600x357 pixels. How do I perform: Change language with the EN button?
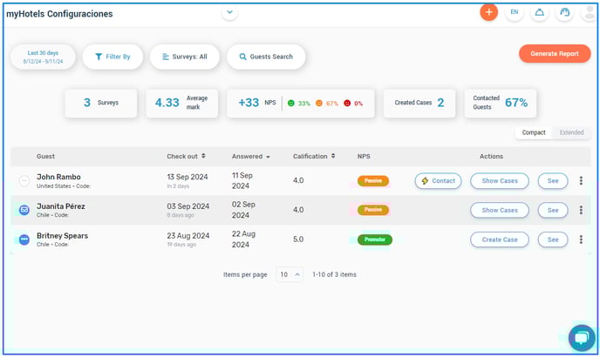(x=515, y=12)
